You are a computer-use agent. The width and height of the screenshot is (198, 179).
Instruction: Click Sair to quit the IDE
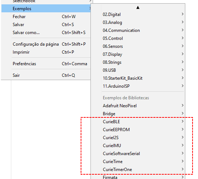point(46,75)
